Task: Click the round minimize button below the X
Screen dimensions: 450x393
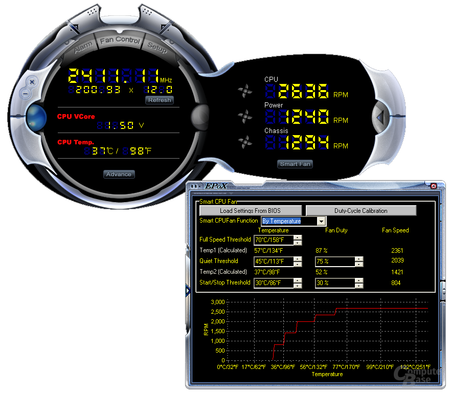Action: (25, 94)
